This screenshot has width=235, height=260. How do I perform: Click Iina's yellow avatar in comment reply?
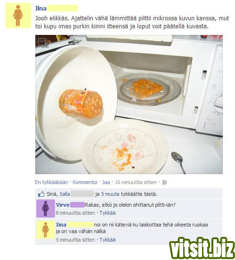tap(46, 230)
